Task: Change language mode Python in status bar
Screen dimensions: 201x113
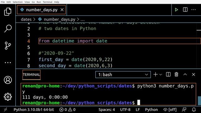Action: [151, 110]
